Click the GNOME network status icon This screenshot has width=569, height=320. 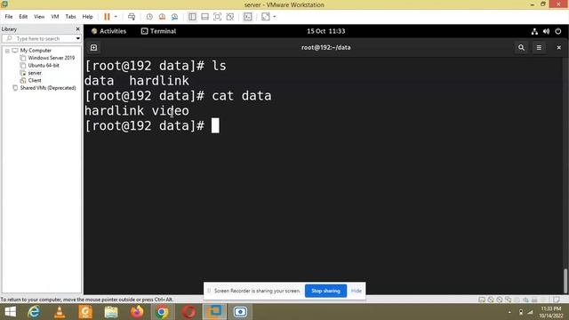534,32
